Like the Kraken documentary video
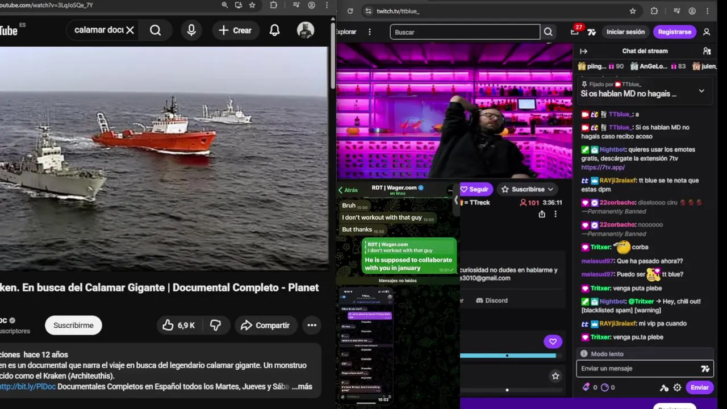Screen dimensions: 727x409 pyautogui.click(x=178, y=325)
